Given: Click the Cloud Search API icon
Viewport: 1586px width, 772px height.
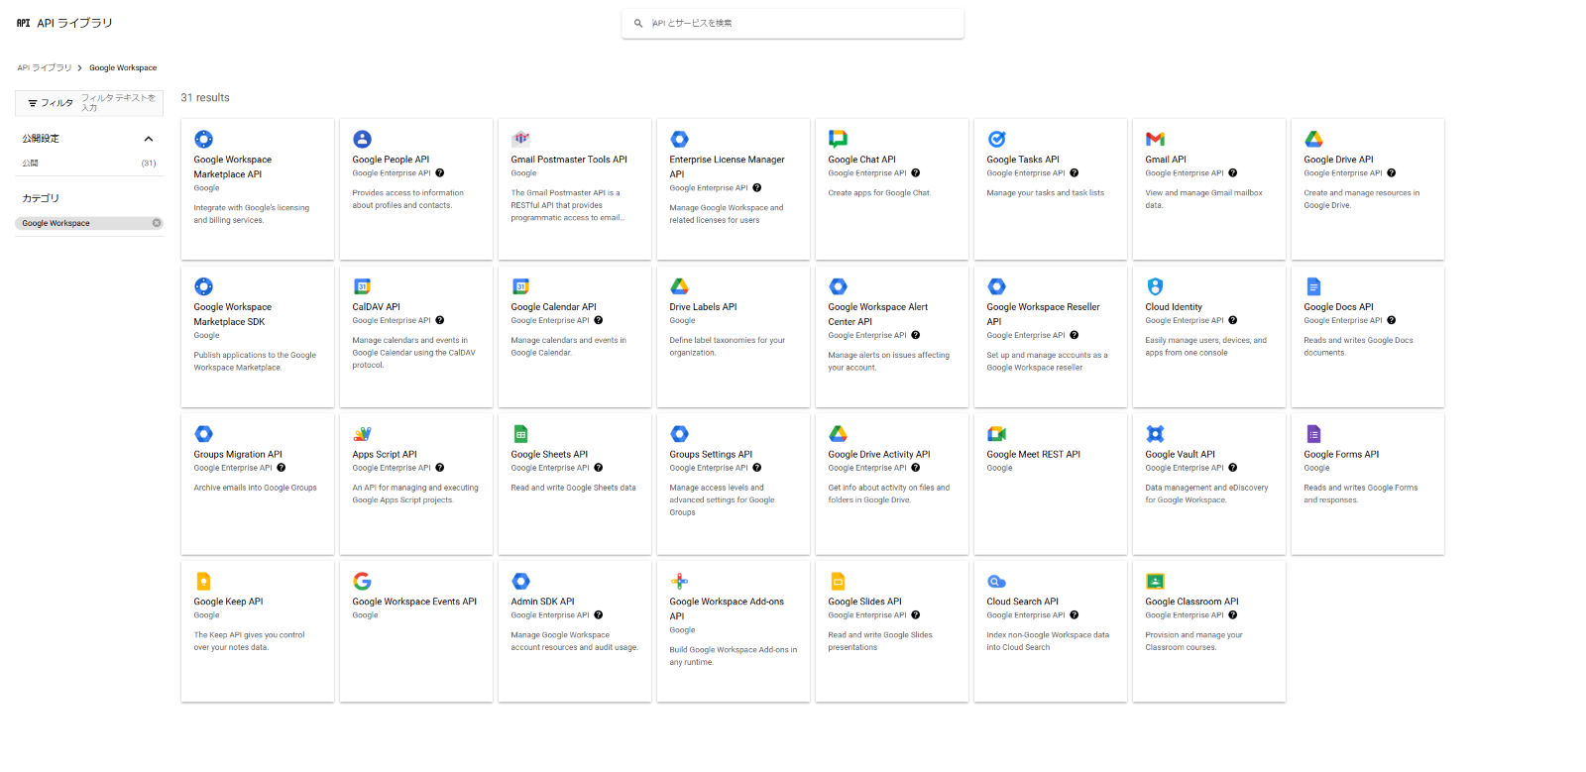Looking at the screenshot, I should (x=996, y=582).
